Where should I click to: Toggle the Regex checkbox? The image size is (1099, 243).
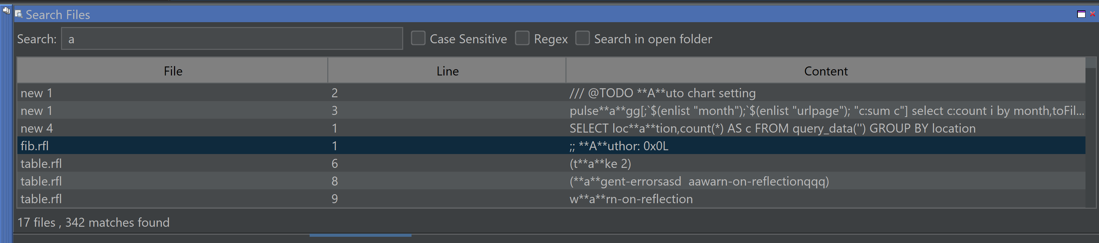[522, 38]
